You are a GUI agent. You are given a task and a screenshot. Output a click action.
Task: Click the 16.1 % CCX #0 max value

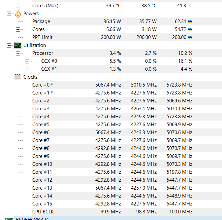185,61
